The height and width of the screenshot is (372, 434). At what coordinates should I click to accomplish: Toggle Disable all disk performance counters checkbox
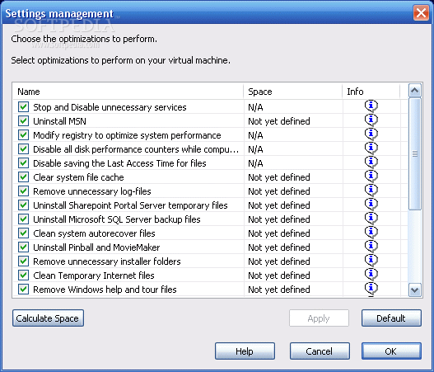coord(24,149)
